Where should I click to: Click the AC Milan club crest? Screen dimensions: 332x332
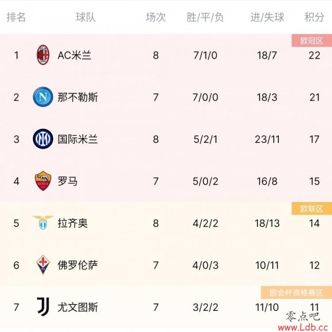point(43,55)
